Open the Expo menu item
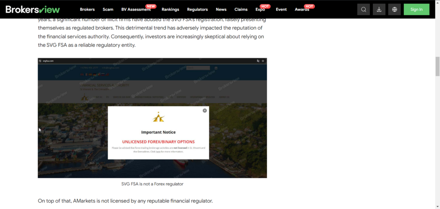 coord(260,9)
